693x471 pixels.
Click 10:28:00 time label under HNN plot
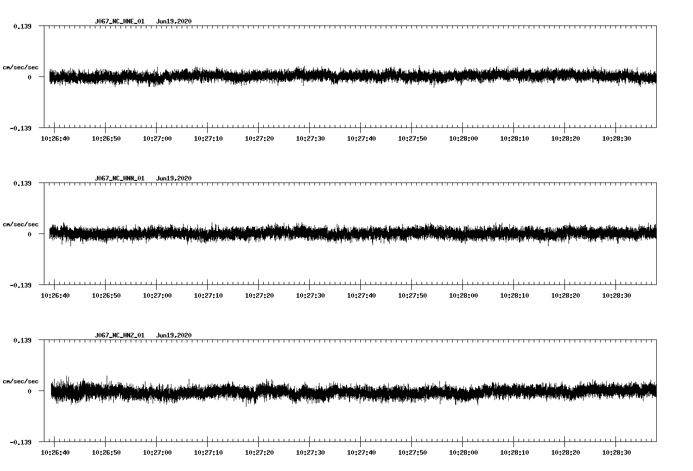click(x=463, y=296)
